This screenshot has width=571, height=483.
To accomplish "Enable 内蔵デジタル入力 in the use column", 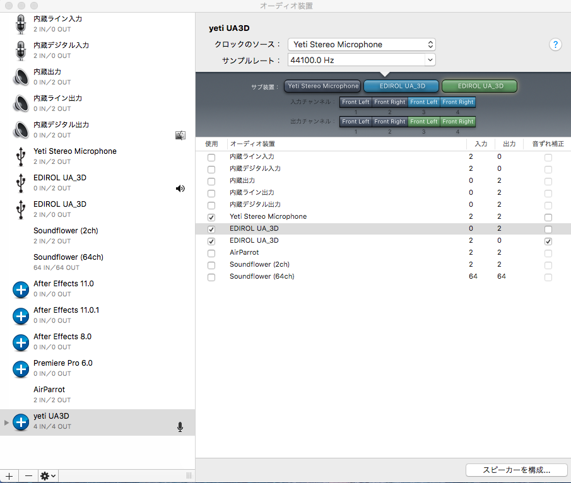I will pyautogui.click(x=211, y=169).
